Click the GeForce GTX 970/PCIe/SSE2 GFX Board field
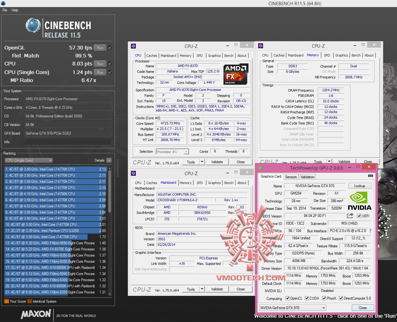The height and width of the screenshot is (322, 397). click(68, 133)
